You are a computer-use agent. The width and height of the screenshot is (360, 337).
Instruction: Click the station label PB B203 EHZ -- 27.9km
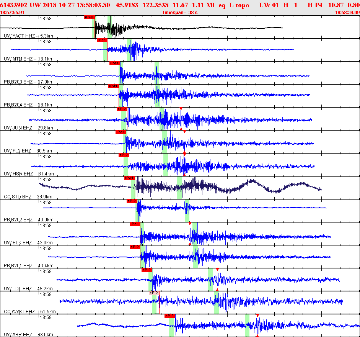[x=29, y=82]
